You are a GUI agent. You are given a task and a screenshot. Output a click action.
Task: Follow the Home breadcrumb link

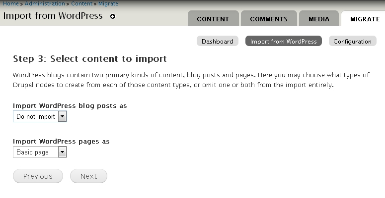tap(10, 3)
